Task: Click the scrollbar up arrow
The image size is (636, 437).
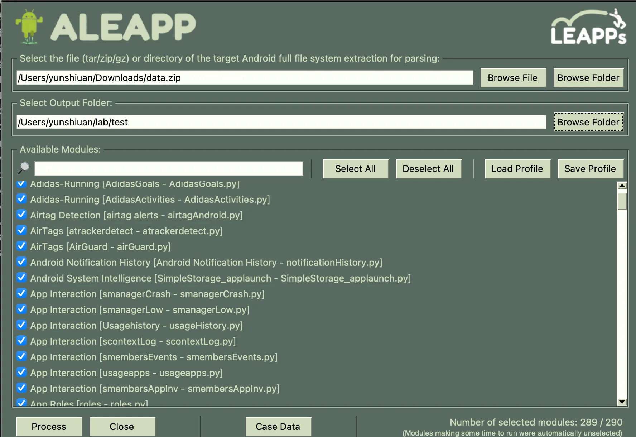Action: click(x=622, y=186)
